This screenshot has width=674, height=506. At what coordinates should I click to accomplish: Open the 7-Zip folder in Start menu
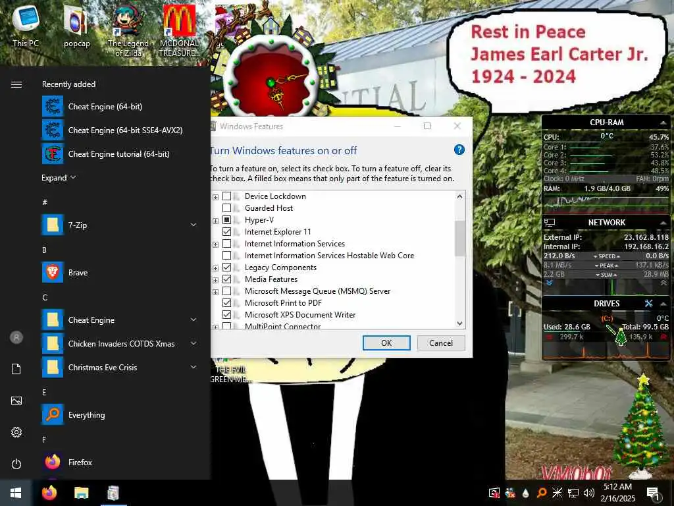[120, 225]
